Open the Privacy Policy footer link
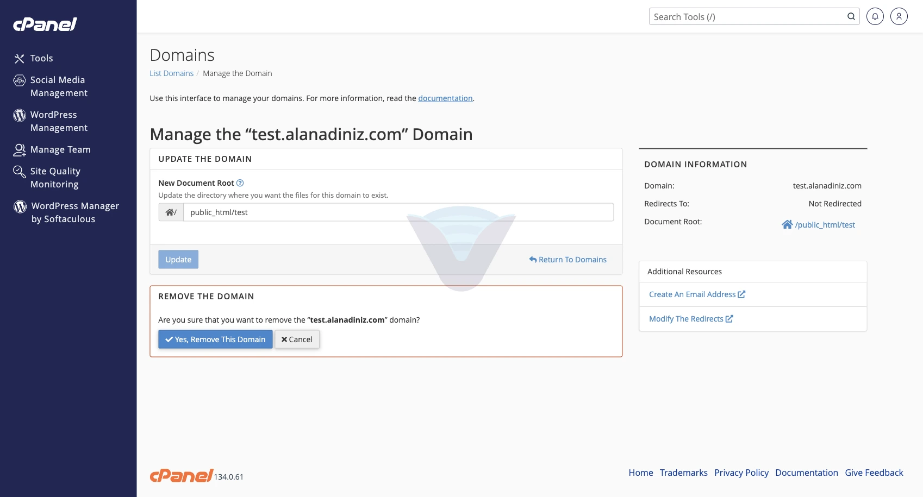Screen dimensions: 923x497 pos(741,473)
